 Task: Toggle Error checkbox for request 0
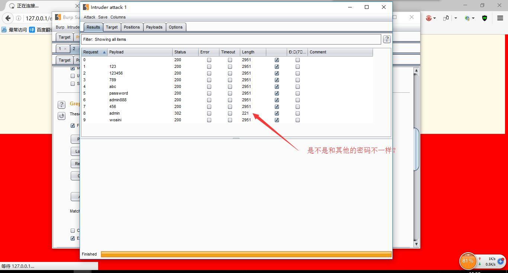point(209,60)
